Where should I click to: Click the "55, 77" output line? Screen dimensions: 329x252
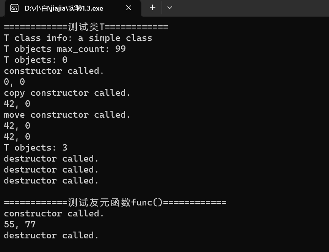[x=20, y=224]
